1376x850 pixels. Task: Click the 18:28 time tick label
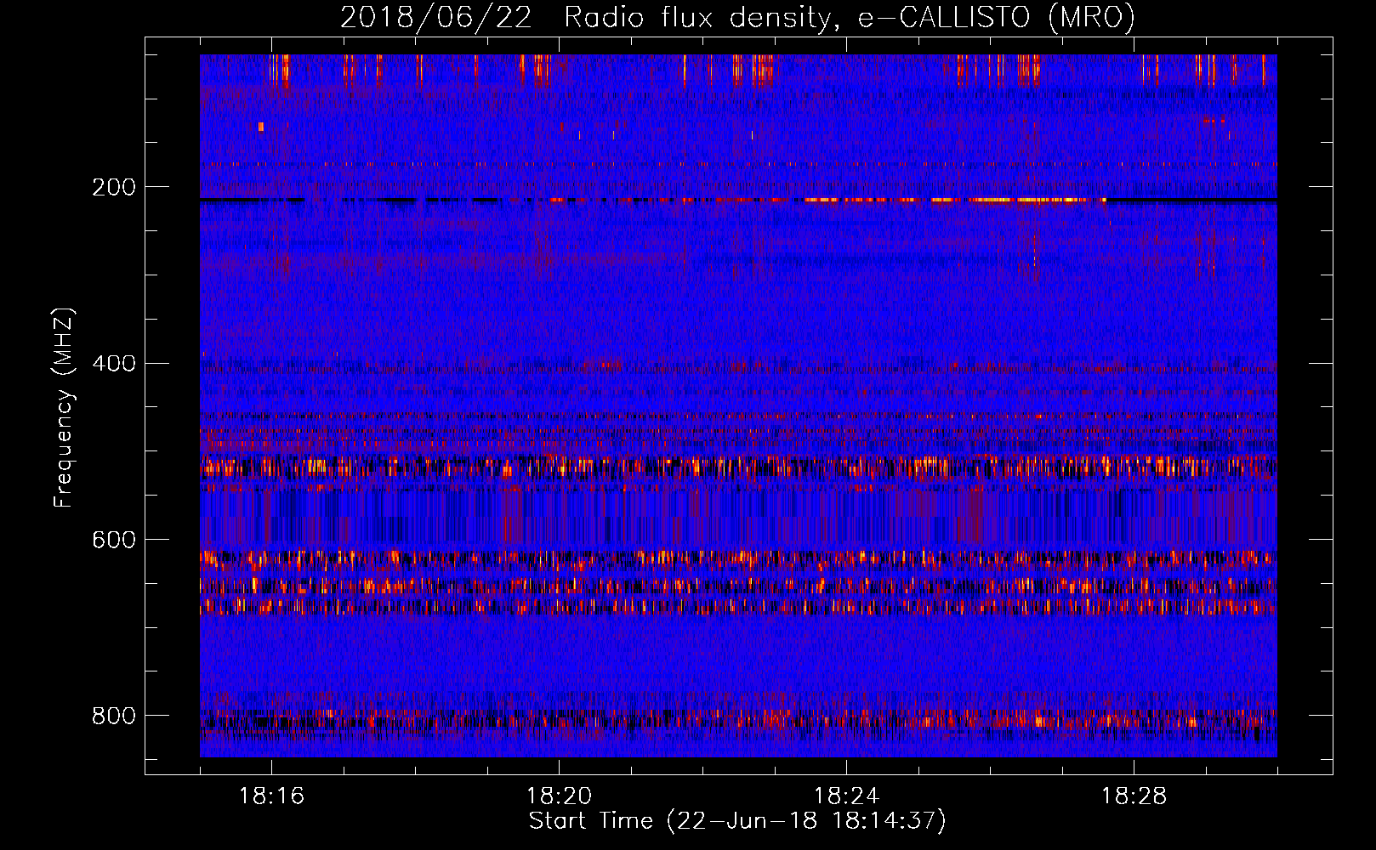[x=1134, y=796]
